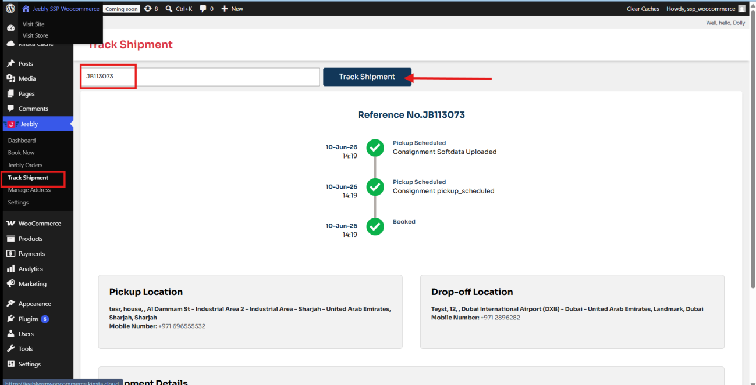Choose Visit Site from the dropdown
Image resolution: width=756 pixels, height=385 pixels.
[x=34, y=24]
